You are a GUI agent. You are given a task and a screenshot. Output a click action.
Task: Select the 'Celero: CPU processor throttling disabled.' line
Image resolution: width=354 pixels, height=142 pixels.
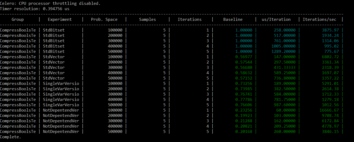50,3
